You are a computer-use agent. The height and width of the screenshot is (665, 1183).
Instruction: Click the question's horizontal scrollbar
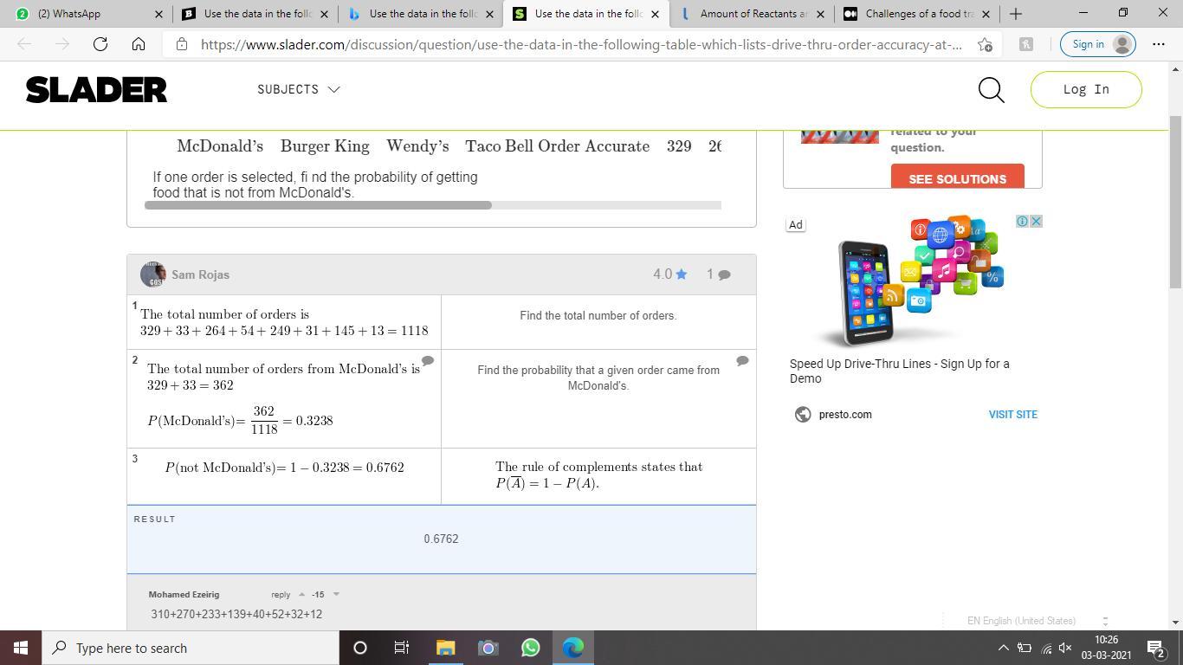(318, 206)
